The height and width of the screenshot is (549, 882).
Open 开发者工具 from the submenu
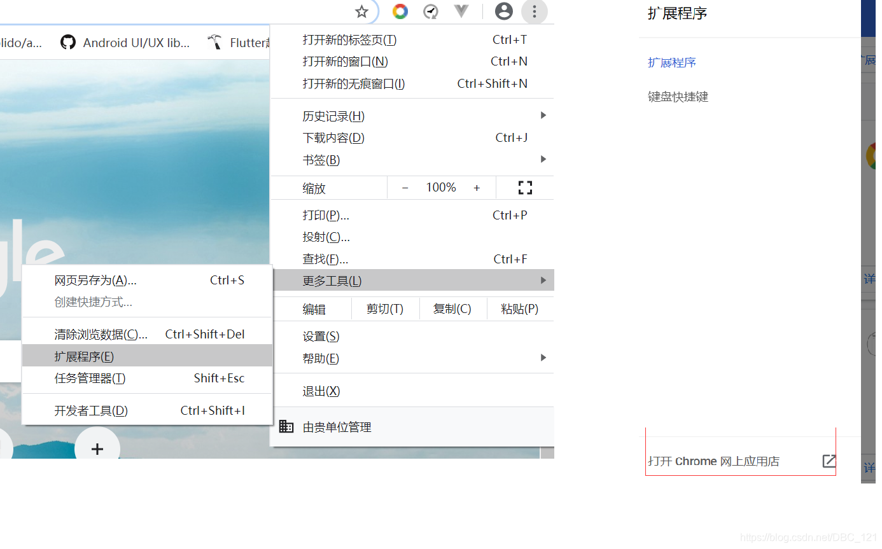coord(91,410)
